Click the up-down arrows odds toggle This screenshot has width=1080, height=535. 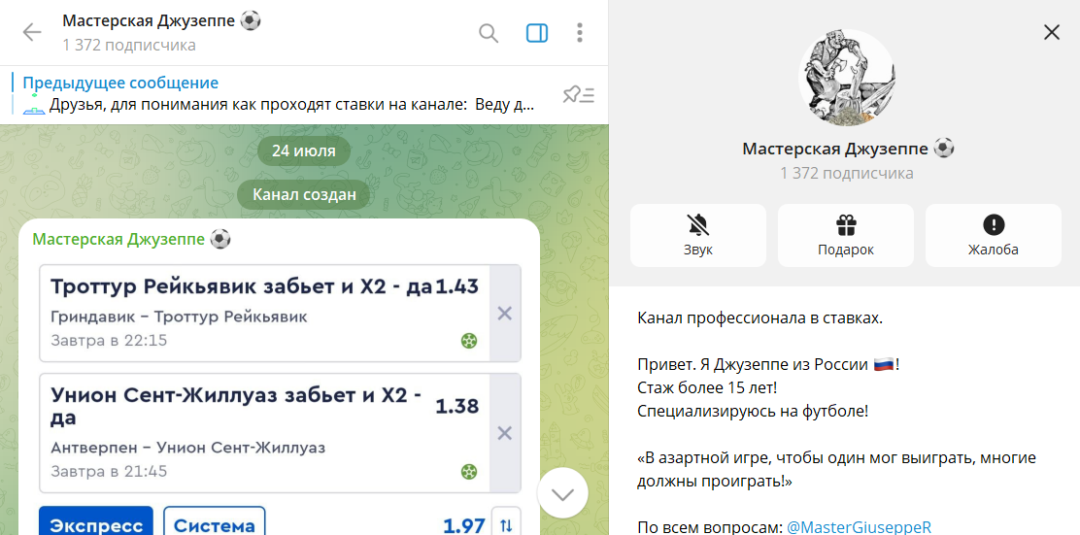(x=506, y=524)
